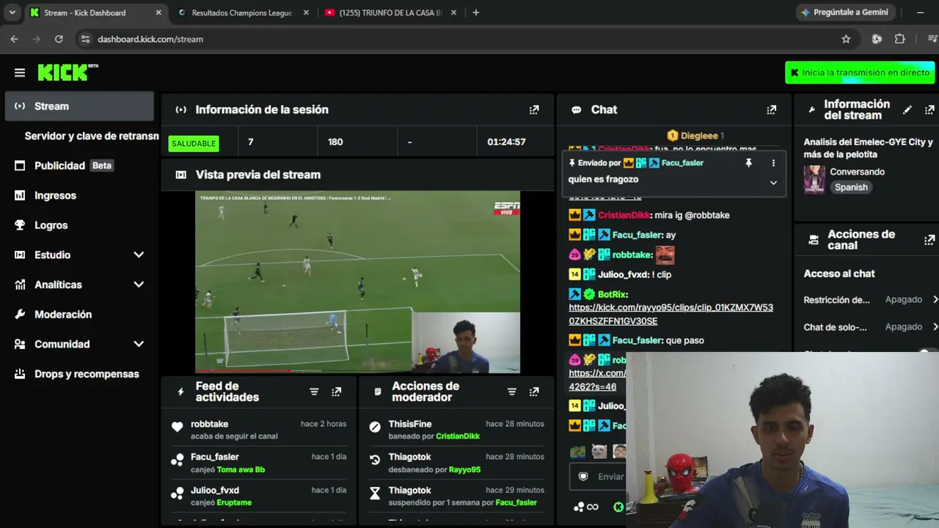Viewport: 939px width, 528px height.
Task: Click the stream preview video
Action: [x=357, y=282]
